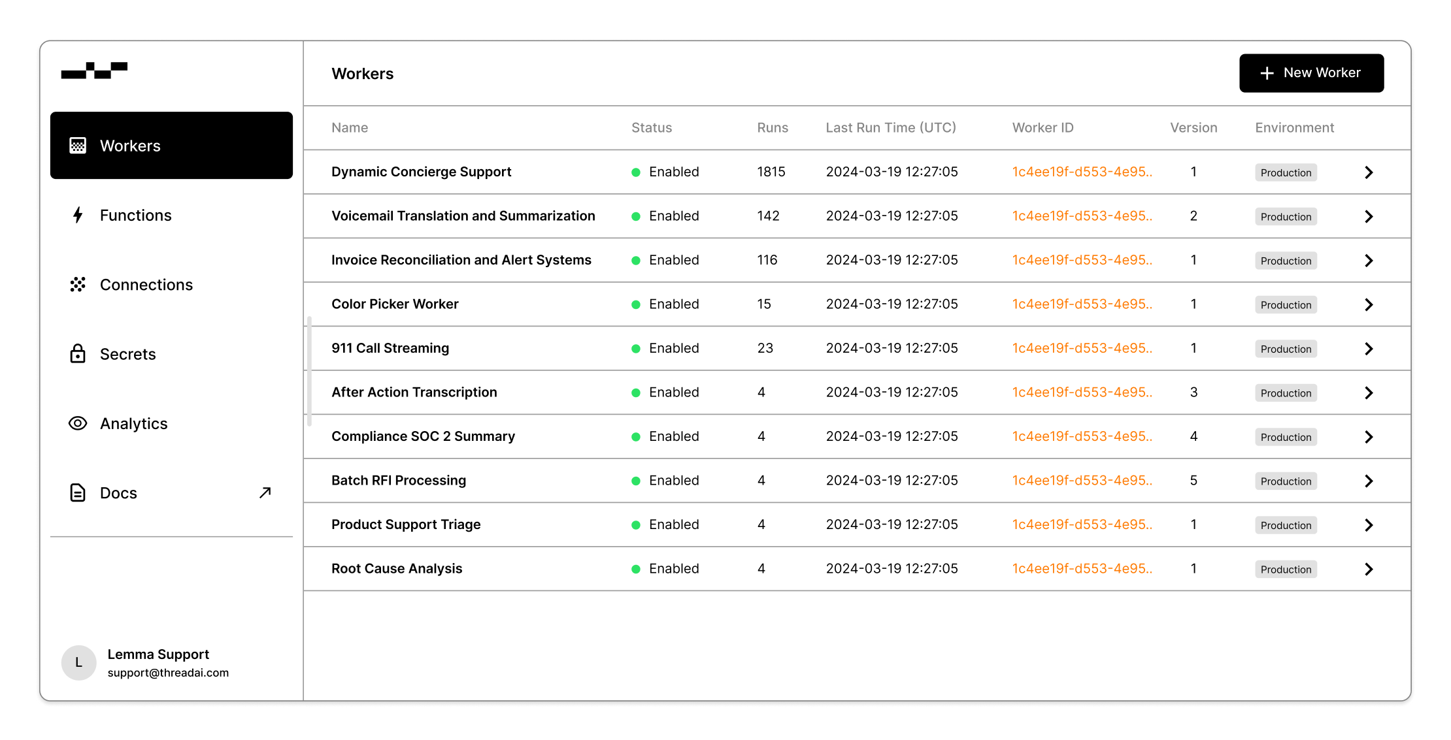
Task: Open Batch RFI Processing row chevron
Action: (1369, 481)
